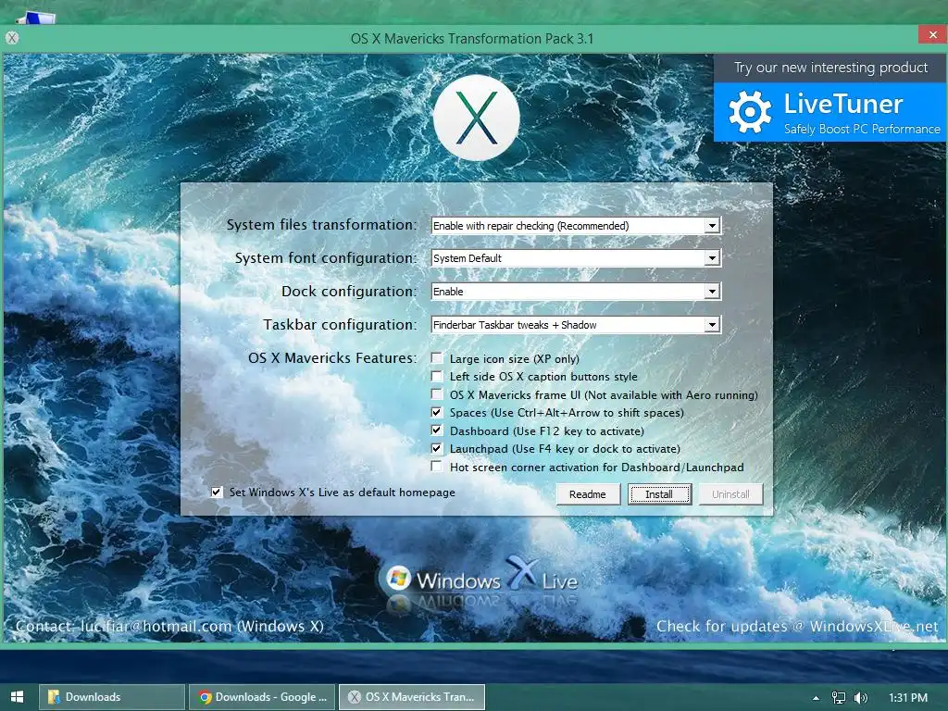
Task: Click the LiveTuner gear icon
Action: (x=750, y=112)
